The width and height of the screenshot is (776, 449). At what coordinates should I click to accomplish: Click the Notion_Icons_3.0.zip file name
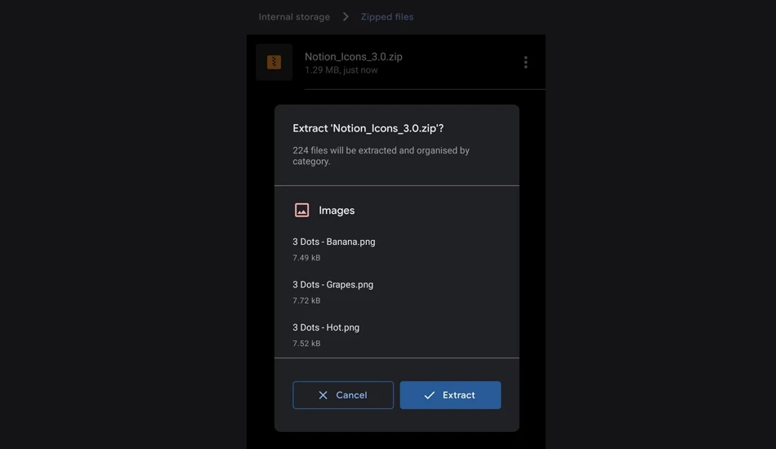click(x=354, y=56)
